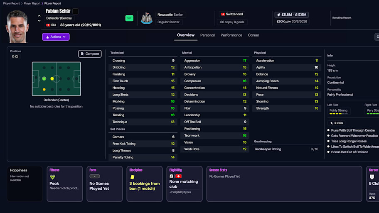
Task: Click 'Runs With Ball Through Centre' trait
Action: 353,130
